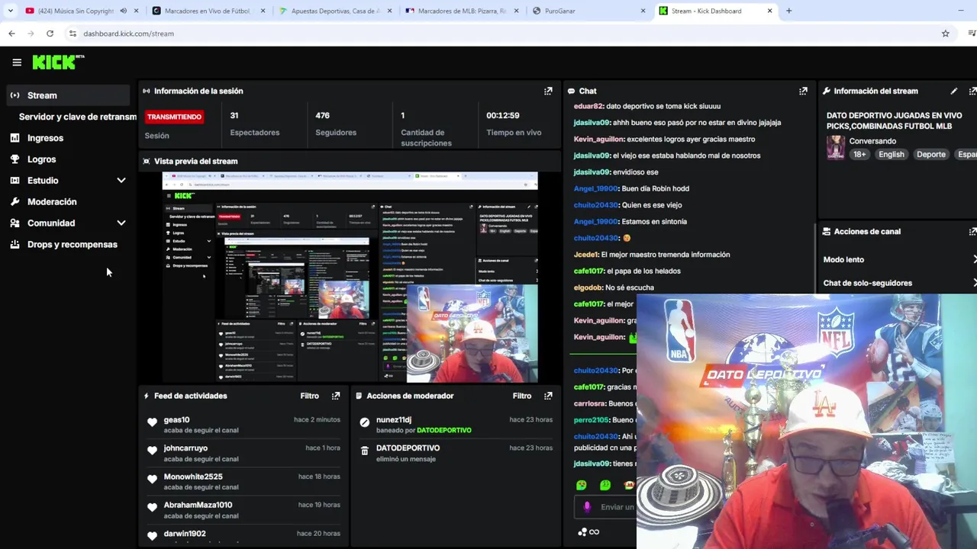The height and width of the screenshot is (549, 977).
Task: Click the Drops y recompensas icon
Action: click(x=15, y=245)
